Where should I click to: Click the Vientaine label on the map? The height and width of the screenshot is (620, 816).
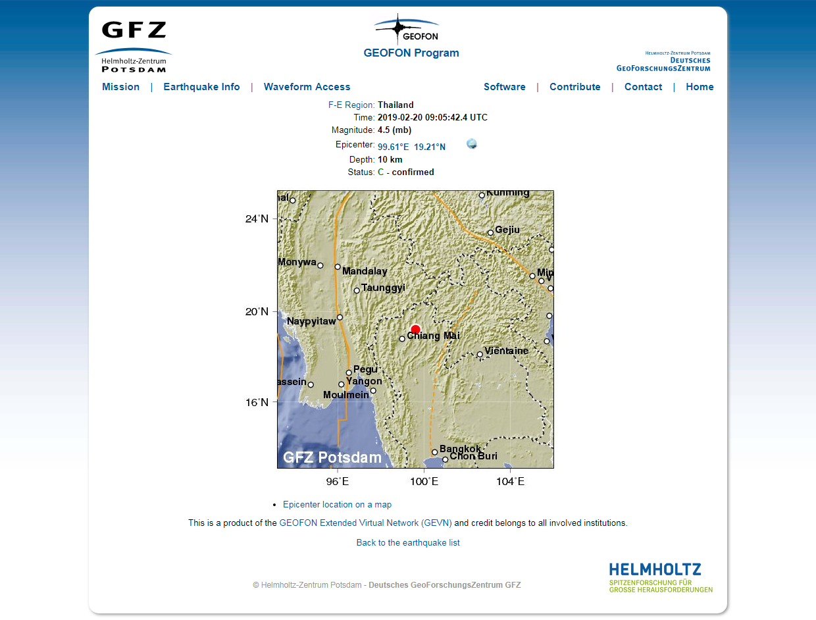point(506,351)
